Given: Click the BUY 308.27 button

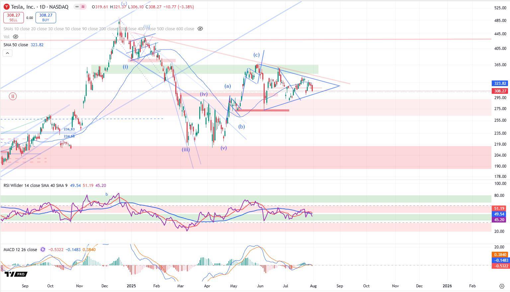Looking at the screenshot, I should pos(46,17).
